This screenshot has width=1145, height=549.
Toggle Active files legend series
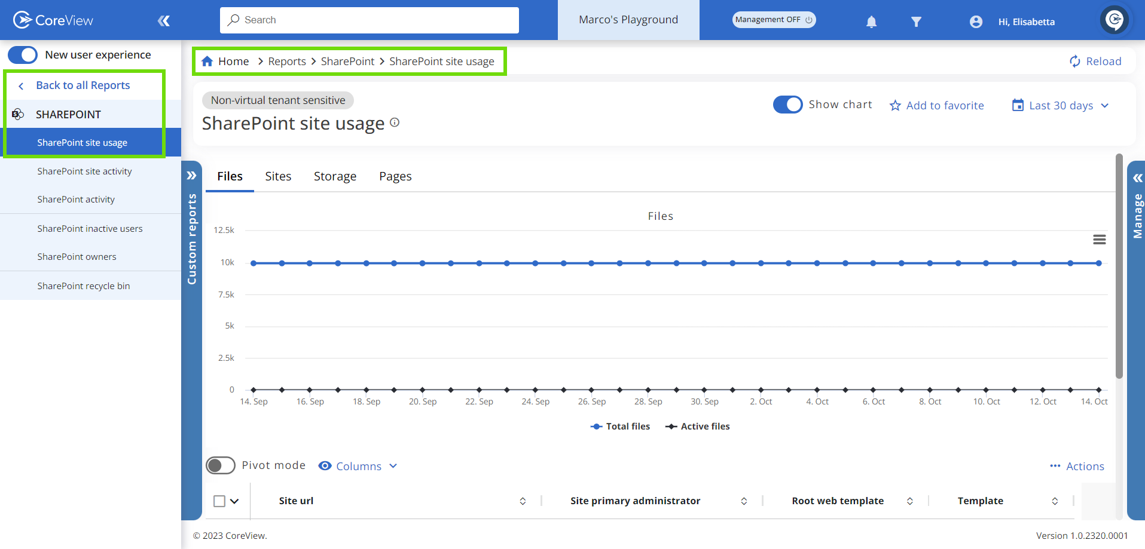(x=697, y=427)
